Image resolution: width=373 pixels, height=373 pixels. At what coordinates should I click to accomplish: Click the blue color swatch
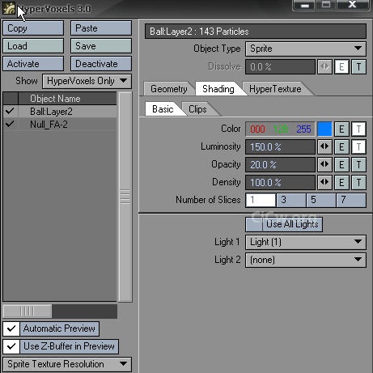[324, 129]
